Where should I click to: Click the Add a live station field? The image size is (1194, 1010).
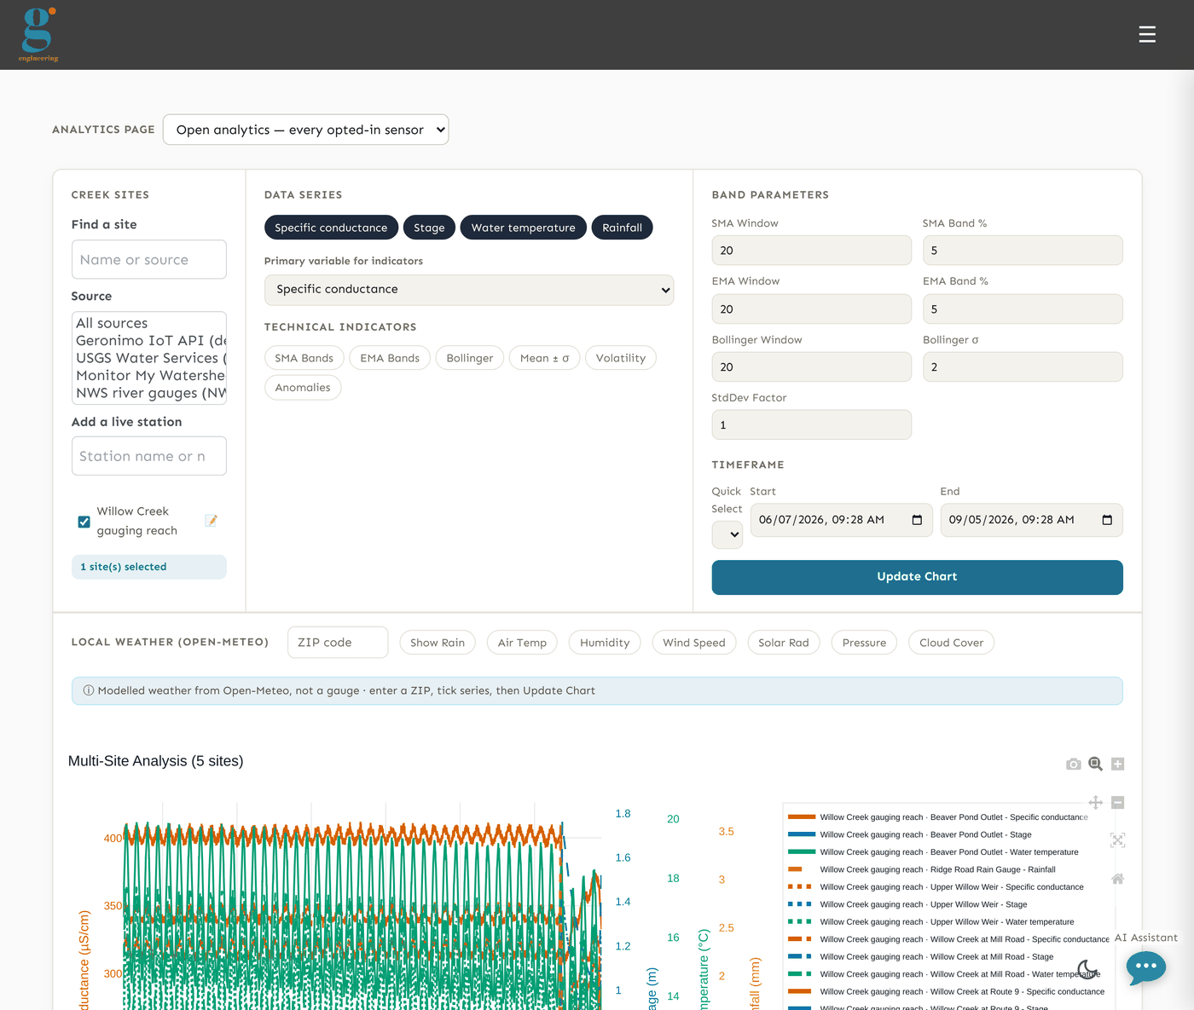(149, 456)
